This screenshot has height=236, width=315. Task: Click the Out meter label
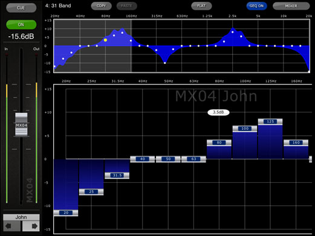(36, 49)
